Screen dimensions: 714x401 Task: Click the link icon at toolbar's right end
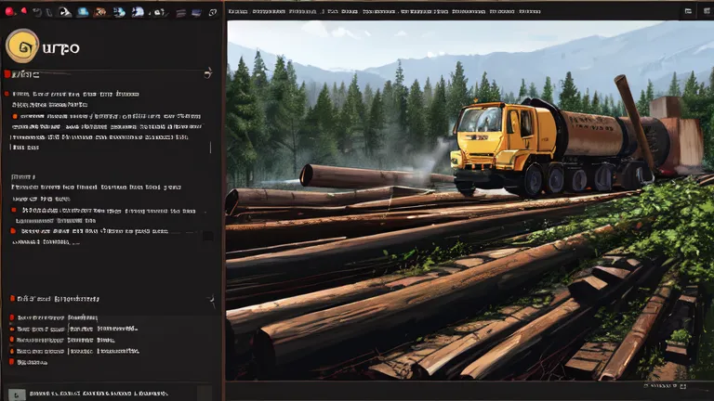[213, 12]
